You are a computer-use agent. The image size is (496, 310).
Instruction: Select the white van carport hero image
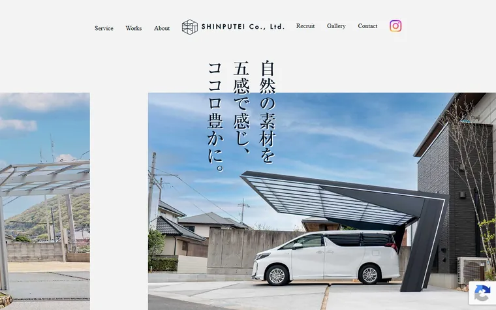(322, 201)
